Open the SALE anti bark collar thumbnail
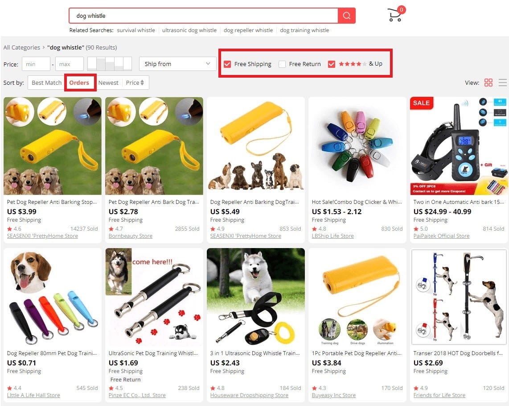This screenshot has width=509, height=406. coord(459,146)
